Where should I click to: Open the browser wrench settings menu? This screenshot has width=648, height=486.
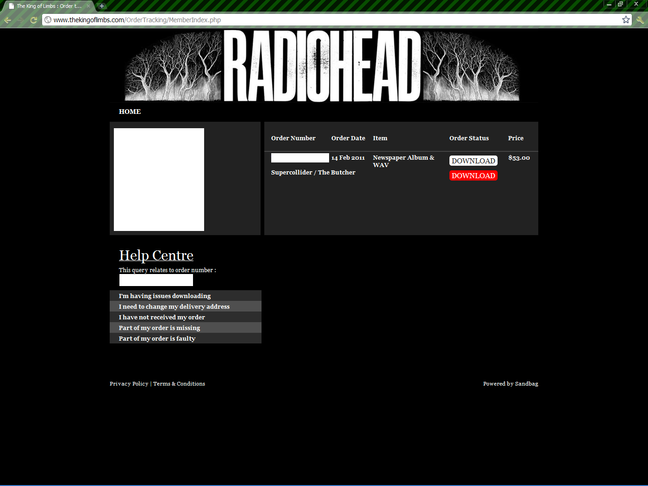pyautogui.click(x=640, y=20)
